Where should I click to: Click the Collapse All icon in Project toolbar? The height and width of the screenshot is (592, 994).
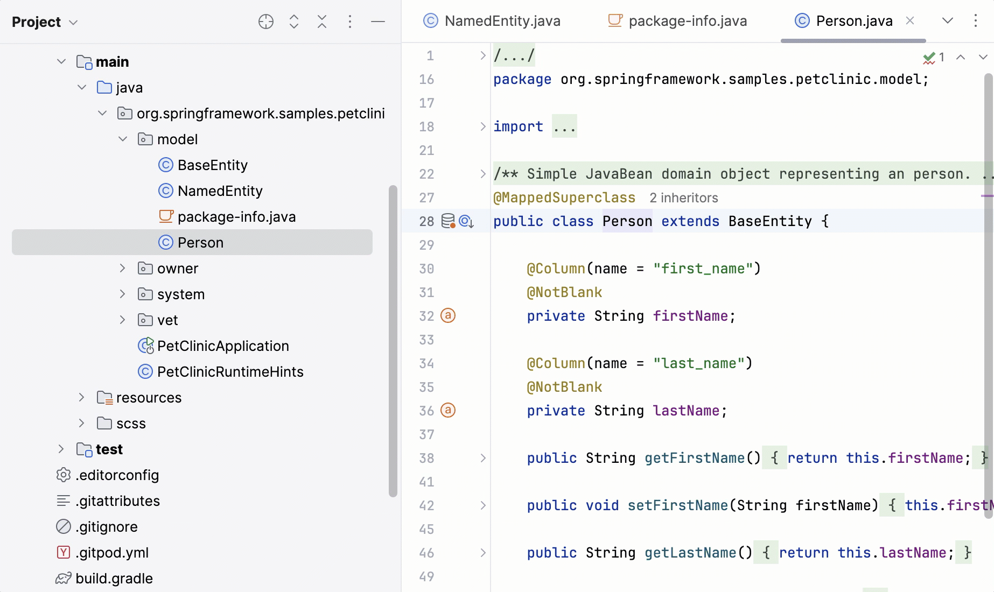(321, 22)
